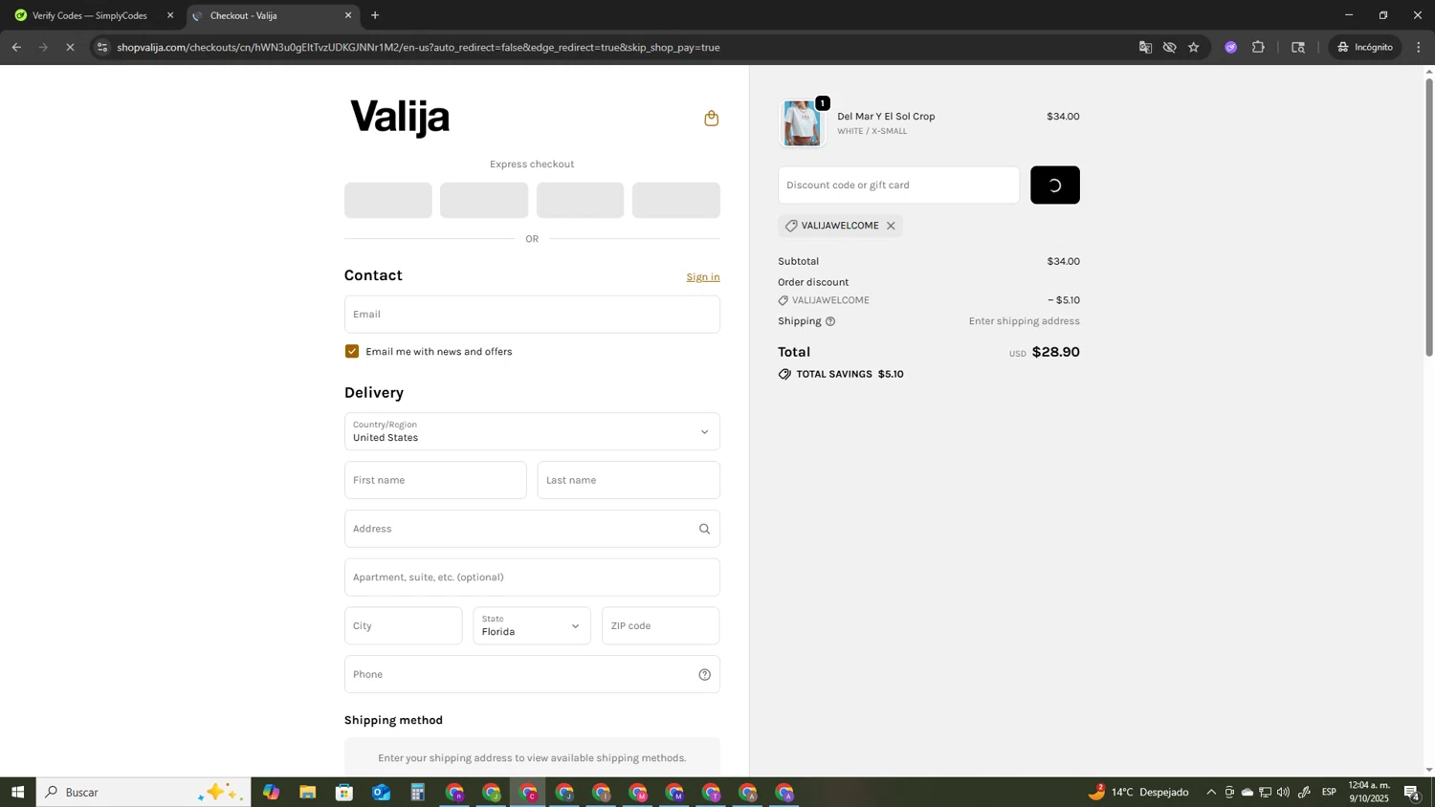Viewport: 1435px width, 807px height.
Task: Click the discount Apply button loading spinner
Action: pos(1055,185)
